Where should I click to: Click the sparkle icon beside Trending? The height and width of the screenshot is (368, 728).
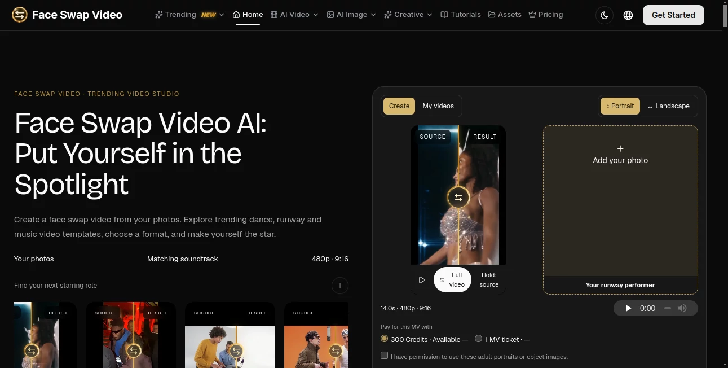pyautogui.click(x=159, y=15)
